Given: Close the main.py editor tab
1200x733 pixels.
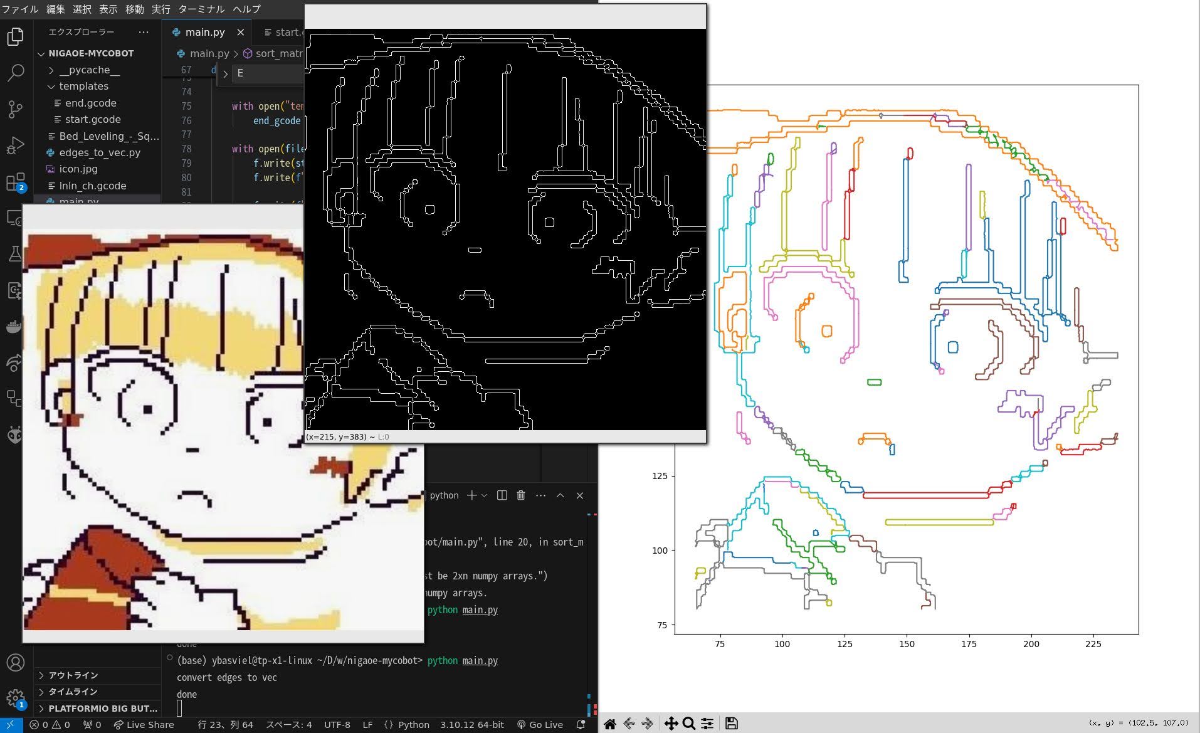Looking at the screenshot, I should [x=241, y=32].
